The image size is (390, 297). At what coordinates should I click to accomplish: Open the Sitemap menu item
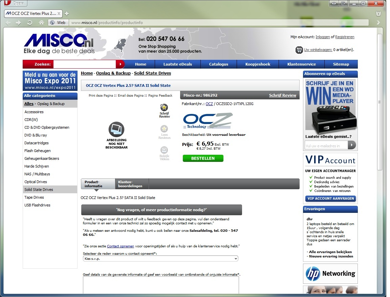pyautogui.click(x=341, y=64)
